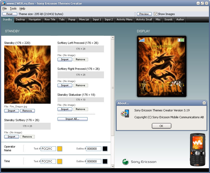Click Softkey Right Pressed 176 × 26 placeholder
Viewport: 210px width, 173px height.
pos(81,75)
